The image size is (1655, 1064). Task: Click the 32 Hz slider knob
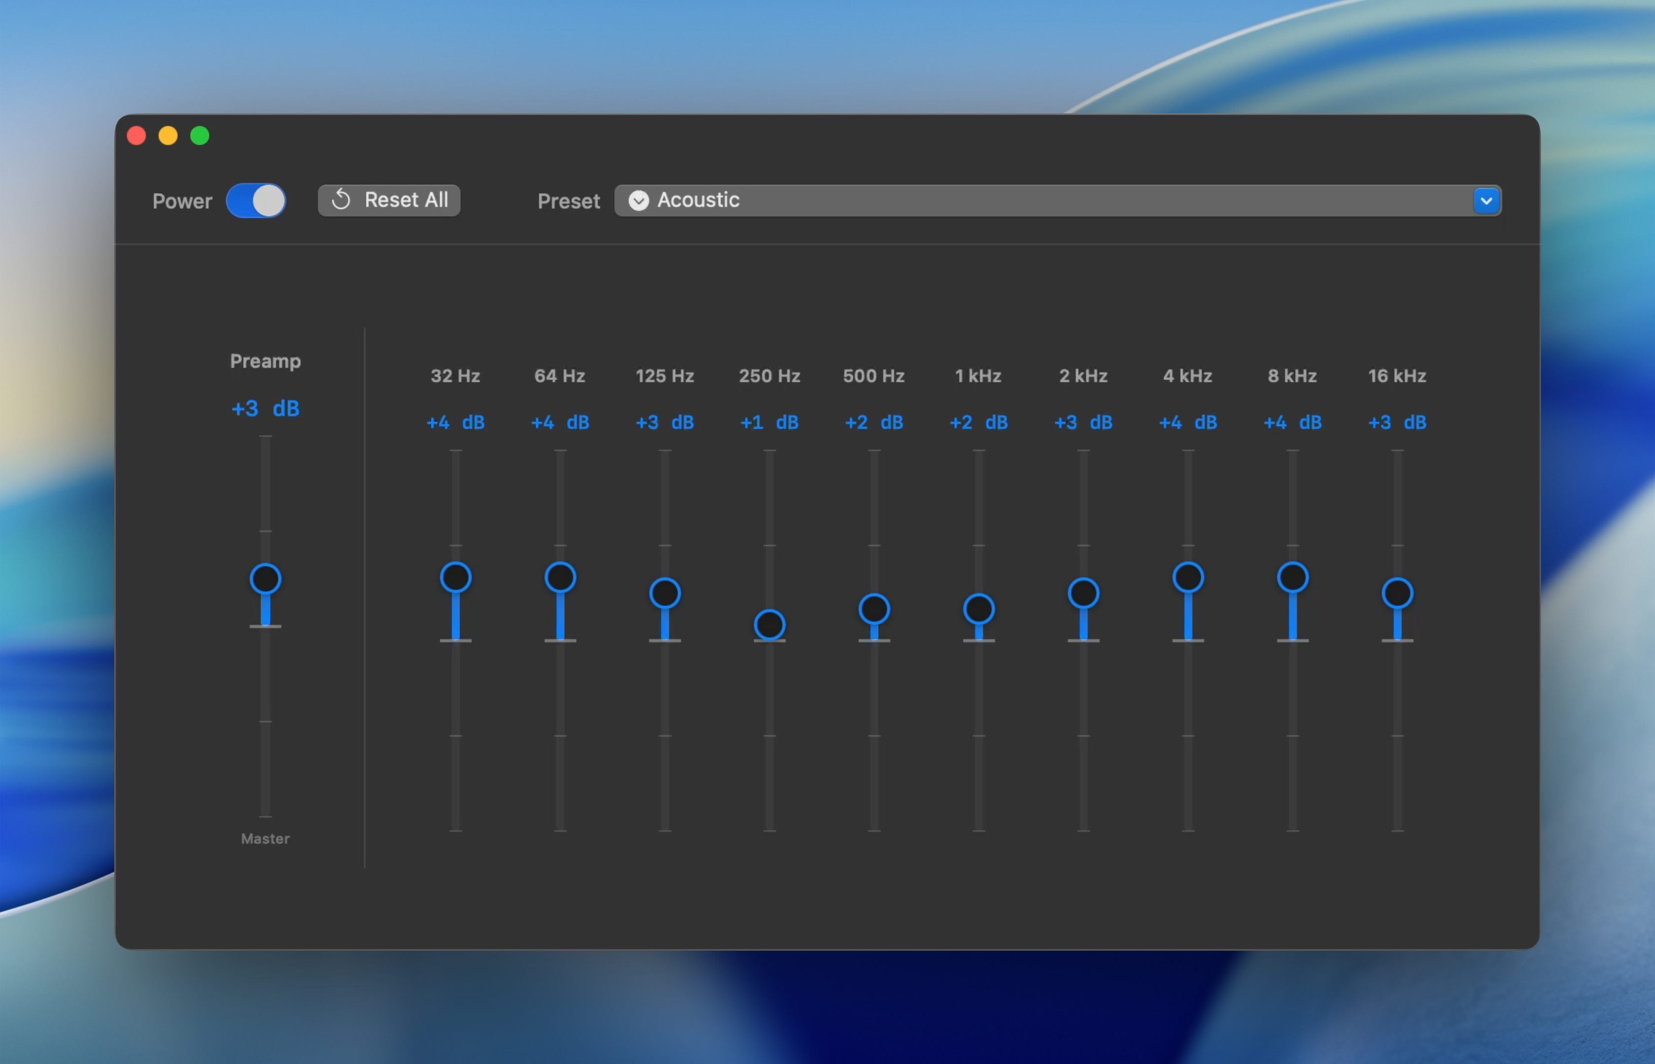pyautogui.click(x=456, y=578)
